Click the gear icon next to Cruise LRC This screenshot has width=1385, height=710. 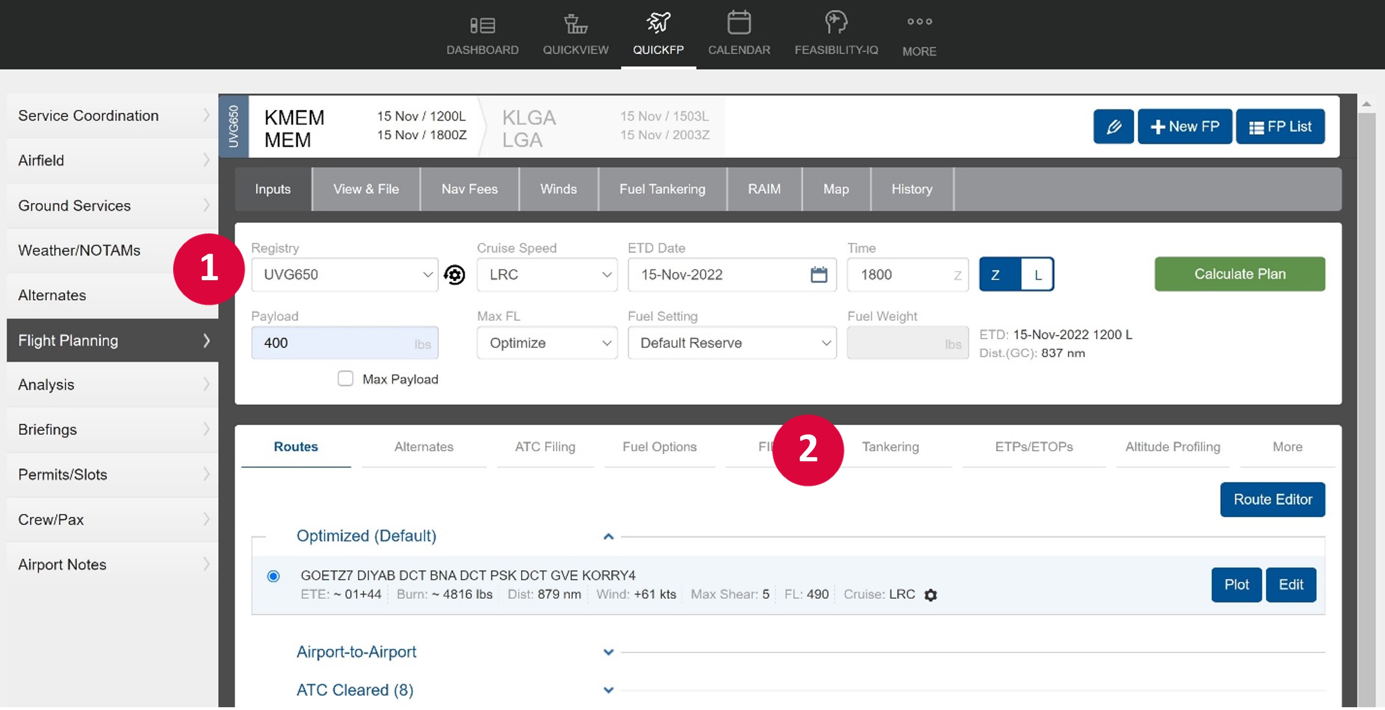tap(931, 595)
